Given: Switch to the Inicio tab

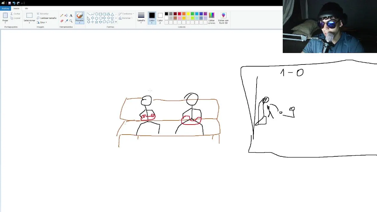Looking at the screenshot, I should point(16,8).
